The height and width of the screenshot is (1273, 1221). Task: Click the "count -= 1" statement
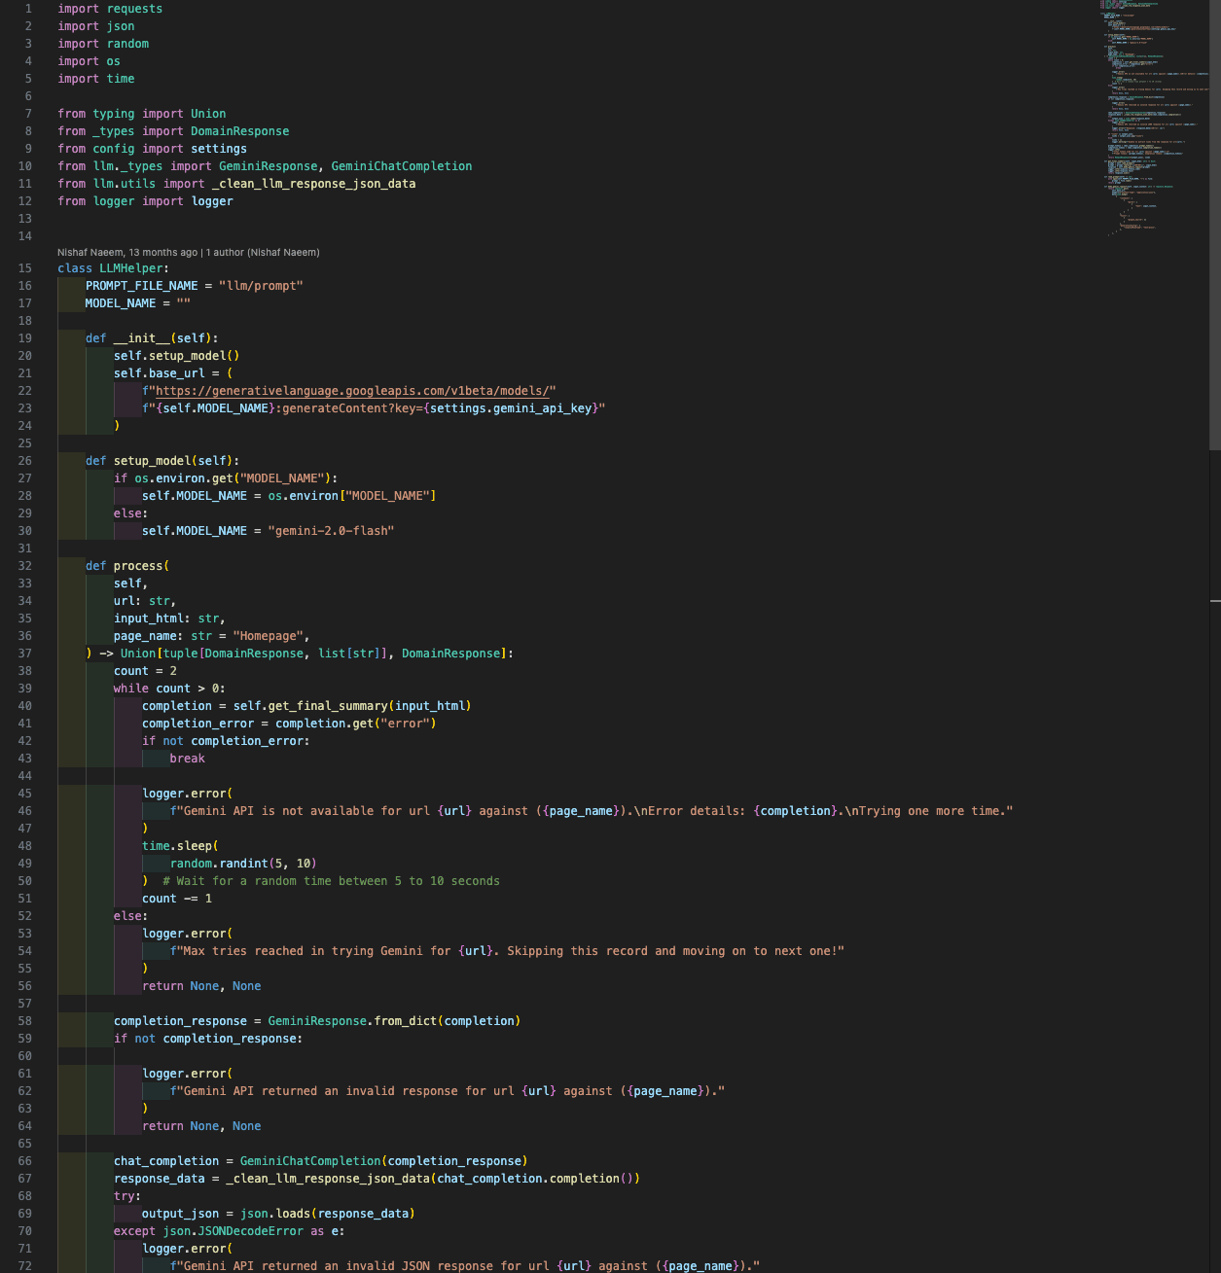coord(177,899)
